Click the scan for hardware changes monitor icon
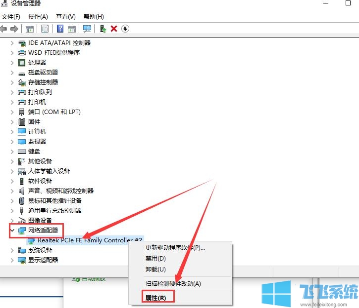This screenshot has height=308, width=359. (x=87, y=29)
